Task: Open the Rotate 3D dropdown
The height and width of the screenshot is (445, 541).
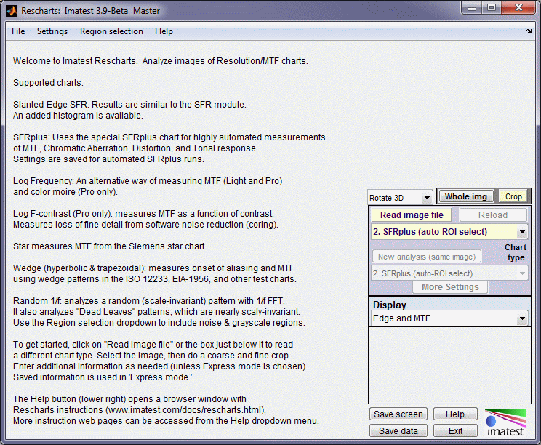Action: pos(400,198)
